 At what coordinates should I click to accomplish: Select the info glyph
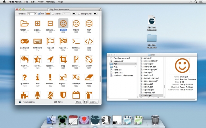coord(37,77)
